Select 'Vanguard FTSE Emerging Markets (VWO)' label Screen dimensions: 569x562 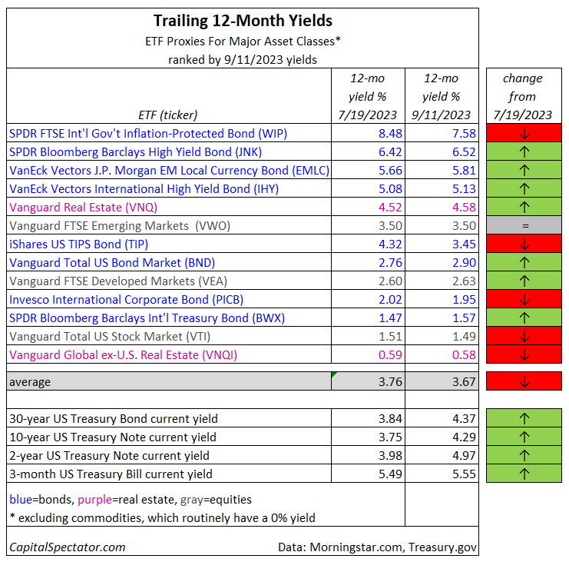pos(120,226)
